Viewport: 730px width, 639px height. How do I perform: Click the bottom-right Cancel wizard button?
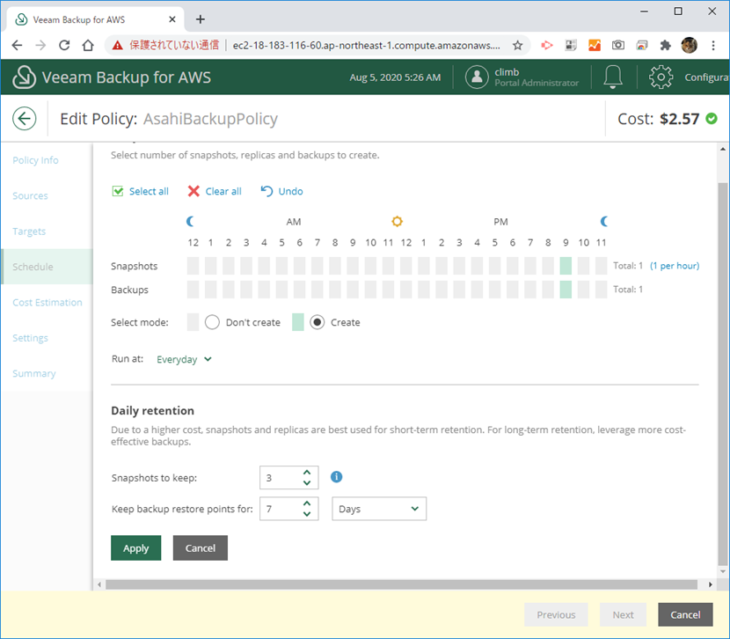pyautogui.click(x=685, y=614)
